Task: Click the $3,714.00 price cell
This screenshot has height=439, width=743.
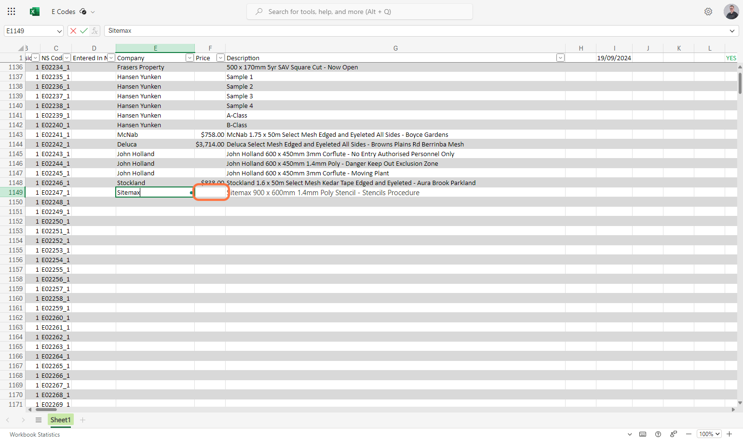Action: pos(210,145)
